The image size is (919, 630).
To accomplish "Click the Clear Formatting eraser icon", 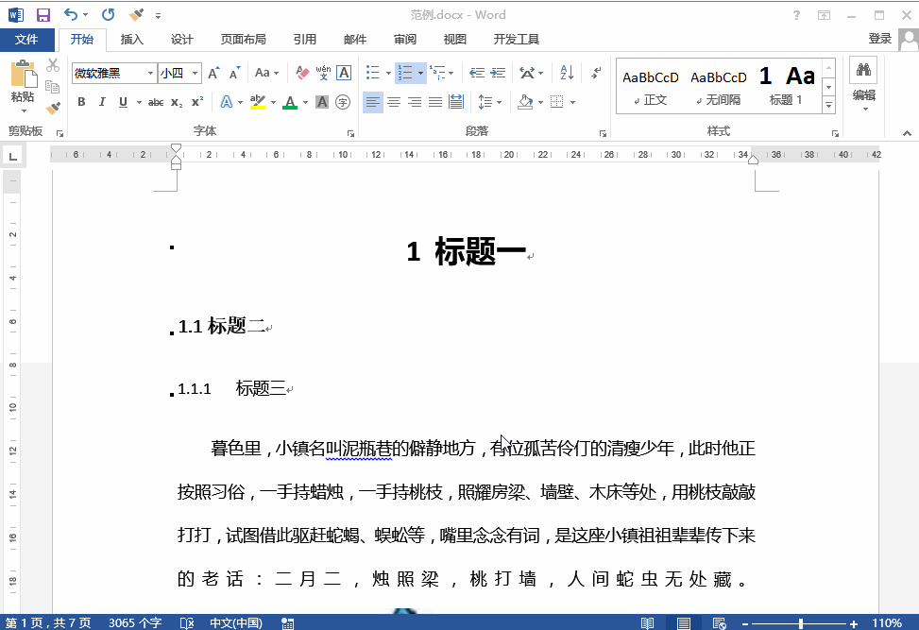I will (302, 73).
